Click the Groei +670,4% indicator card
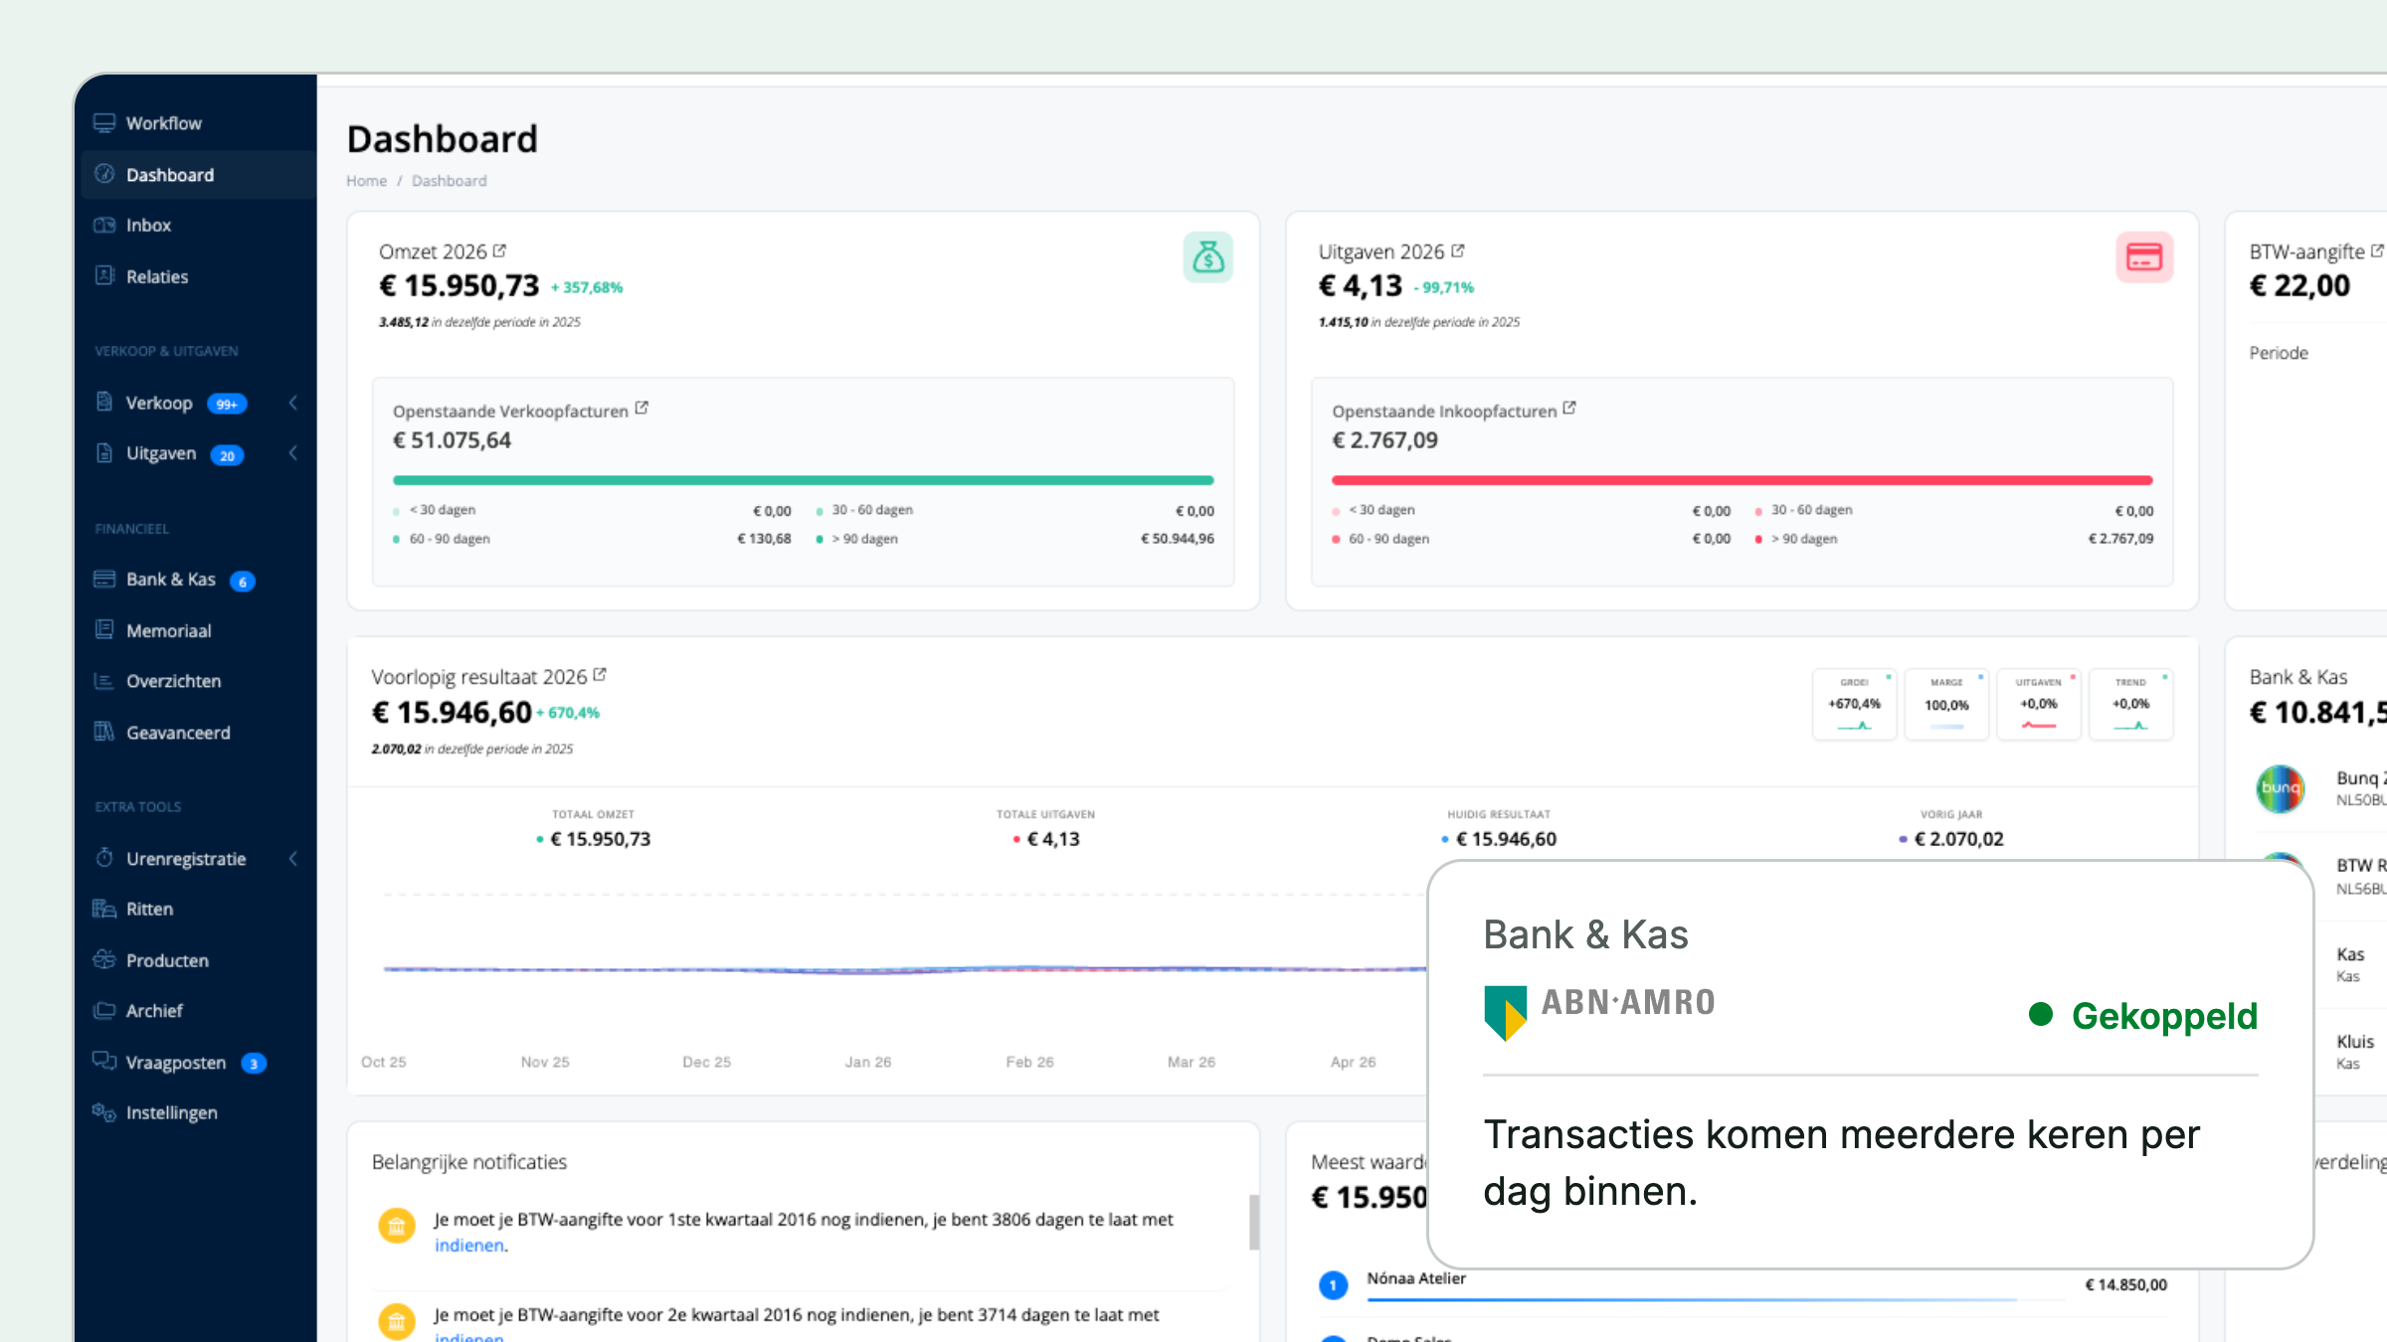Screen dimensions: 2387x1342 [1854, 705]
